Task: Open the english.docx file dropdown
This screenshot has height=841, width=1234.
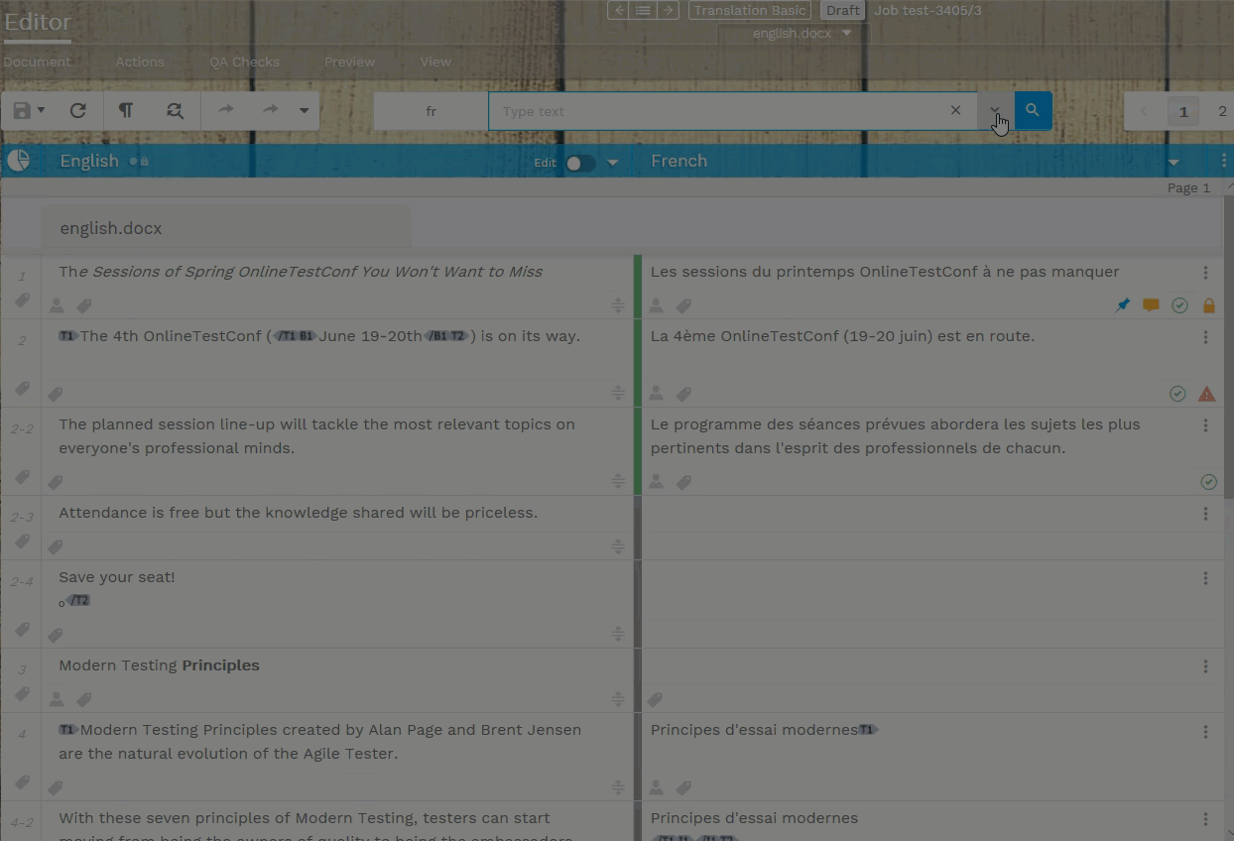Action: (x=846, y=33)
